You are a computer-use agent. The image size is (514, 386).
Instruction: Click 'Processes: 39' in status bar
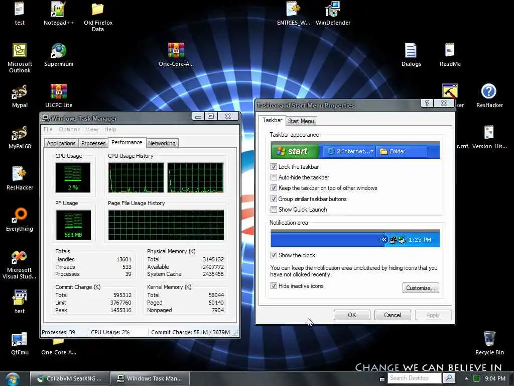[x=58, y=332]
